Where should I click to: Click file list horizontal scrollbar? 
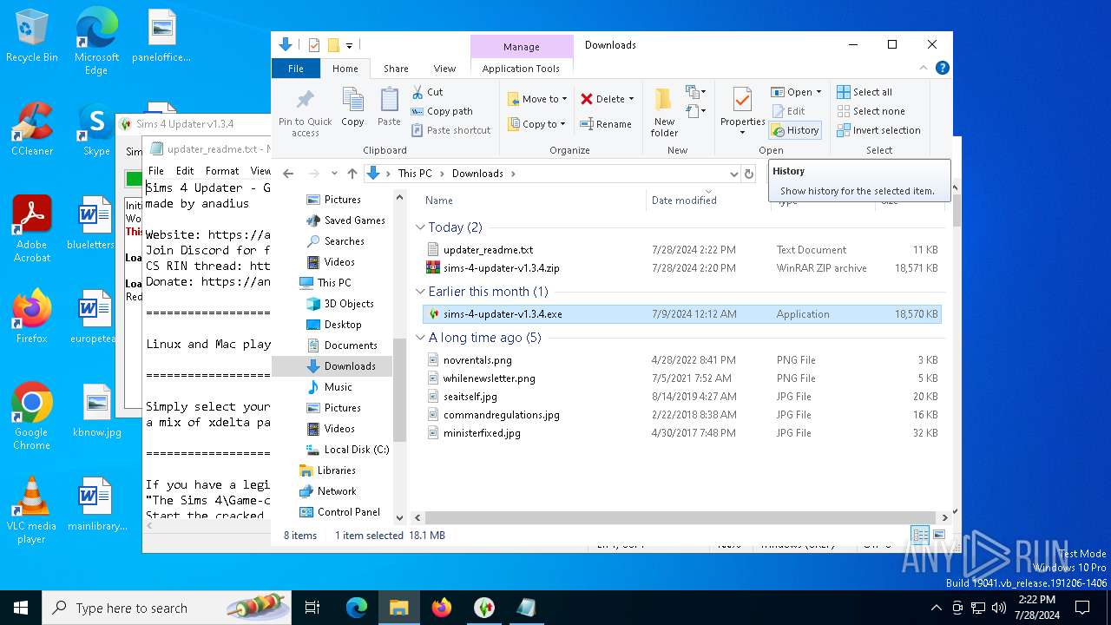[x=681, y=517]
